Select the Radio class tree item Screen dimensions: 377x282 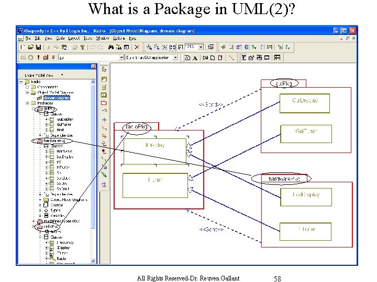(61, 258)
